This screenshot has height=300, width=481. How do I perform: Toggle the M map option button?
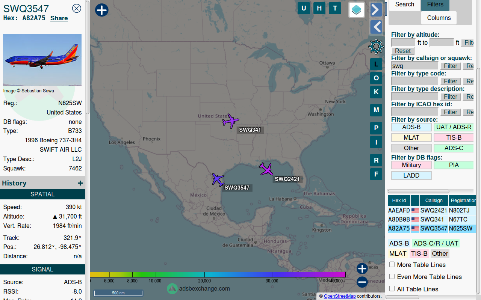click(376, 110)
